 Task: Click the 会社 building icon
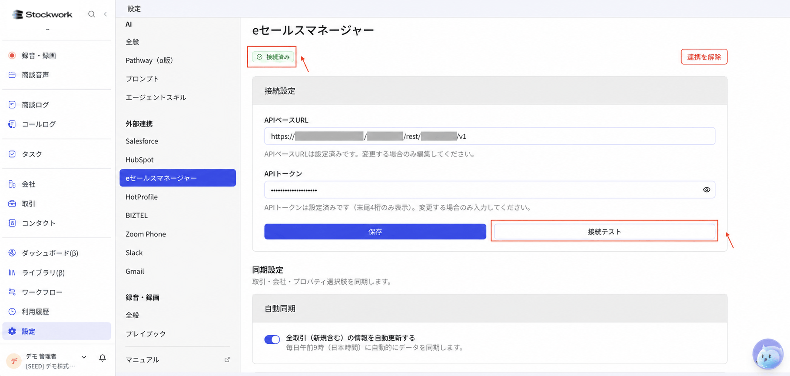point(12,184)
